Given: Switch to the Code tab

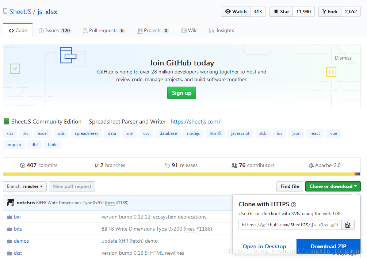Looking at the screenshot, I should pos(18,30).
